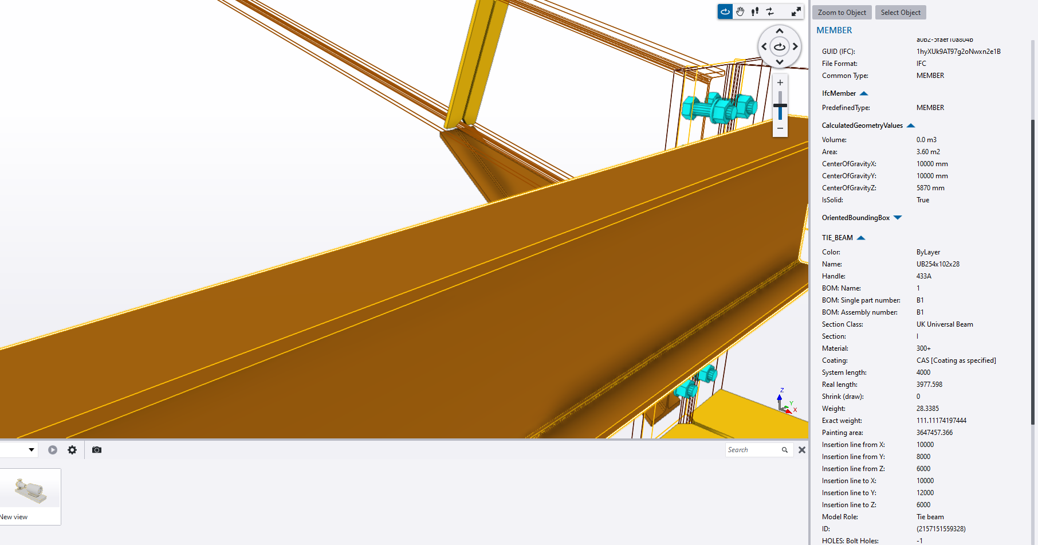The height and width of the screenshot is (545, 1038).
Task: Click the IsSolid value True
Action: [923, 200]
